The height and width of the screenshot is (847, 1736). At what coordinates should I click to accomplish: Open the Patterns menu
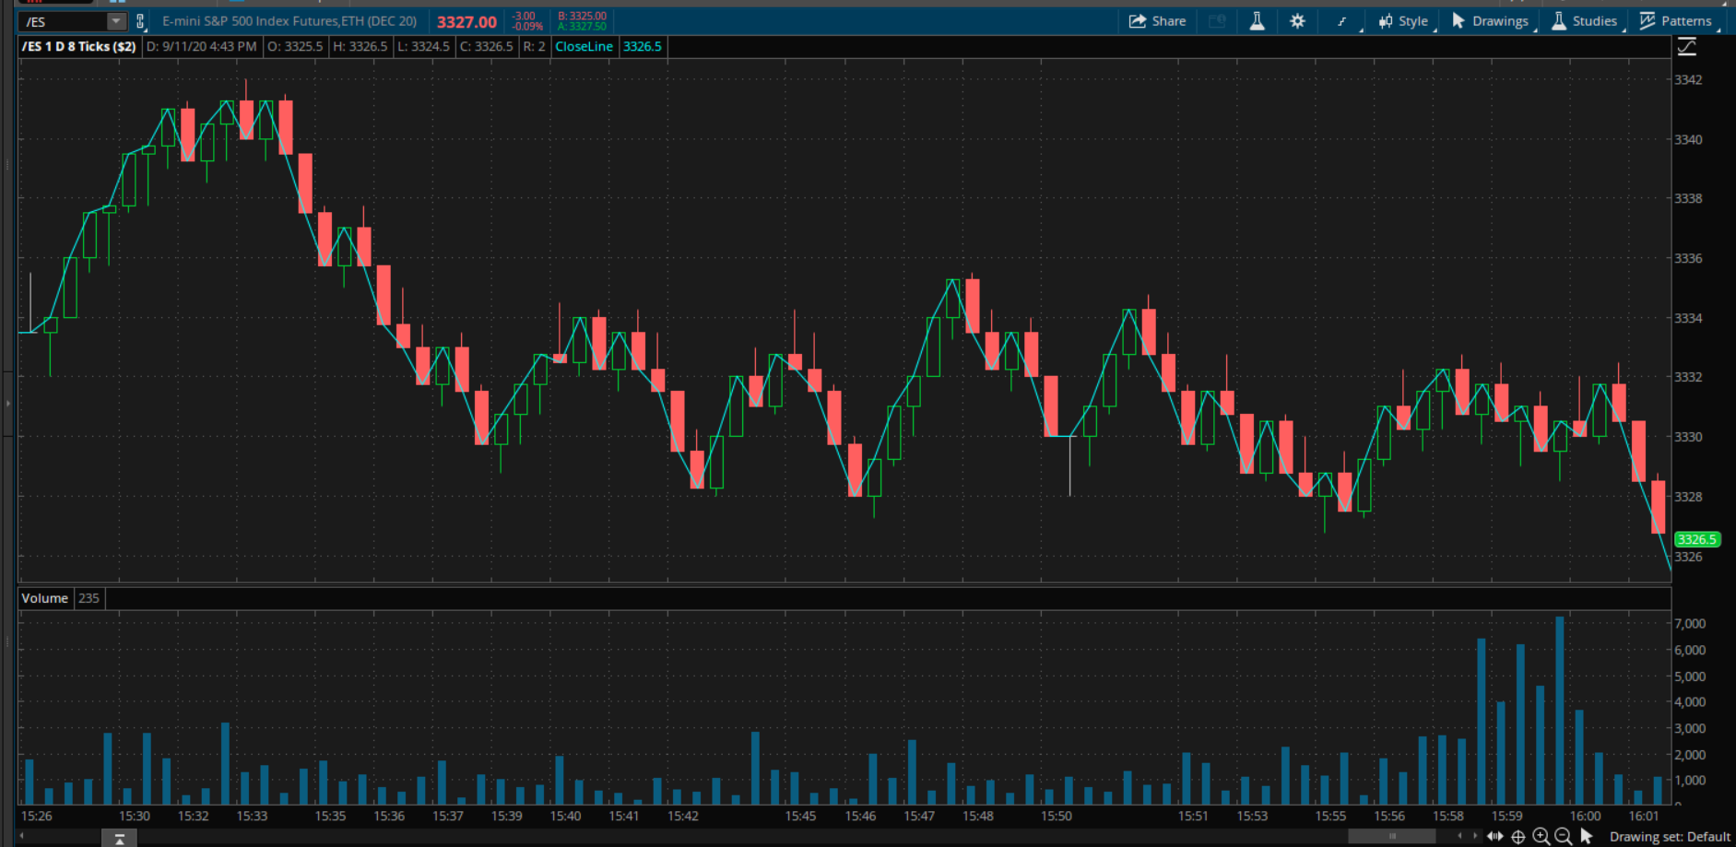1677,21
